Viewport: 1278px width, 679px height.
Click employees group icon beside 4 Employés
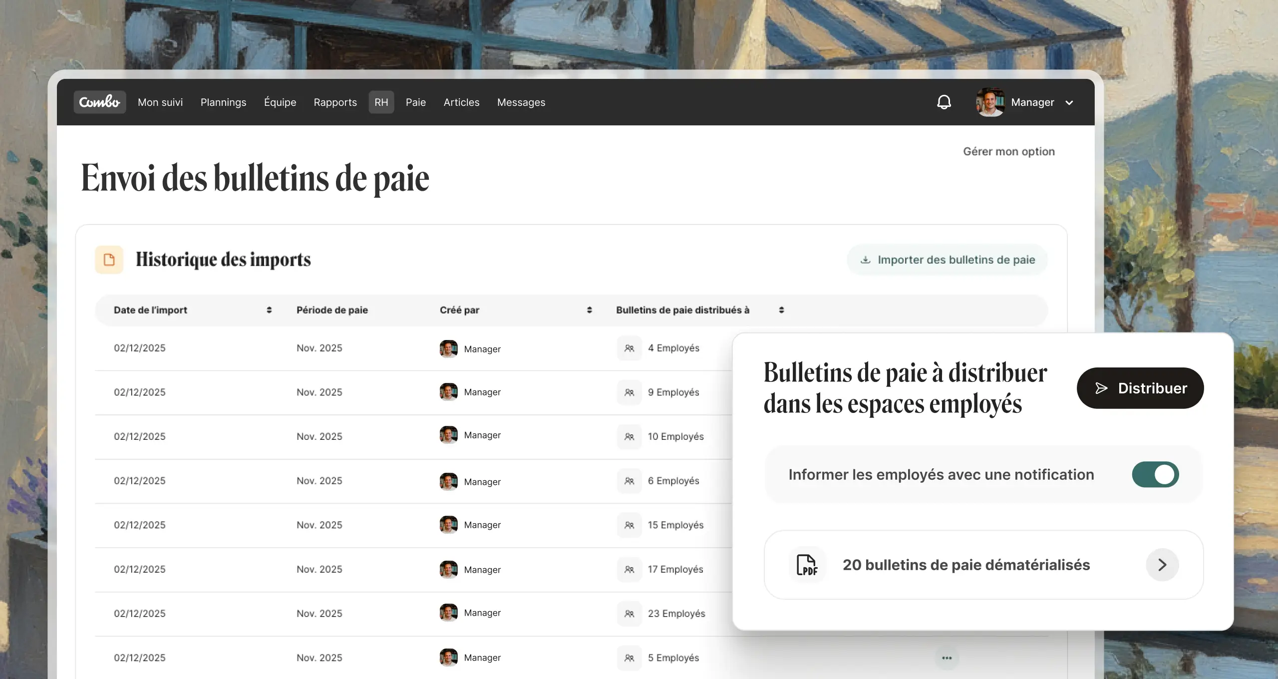[629, 348]
